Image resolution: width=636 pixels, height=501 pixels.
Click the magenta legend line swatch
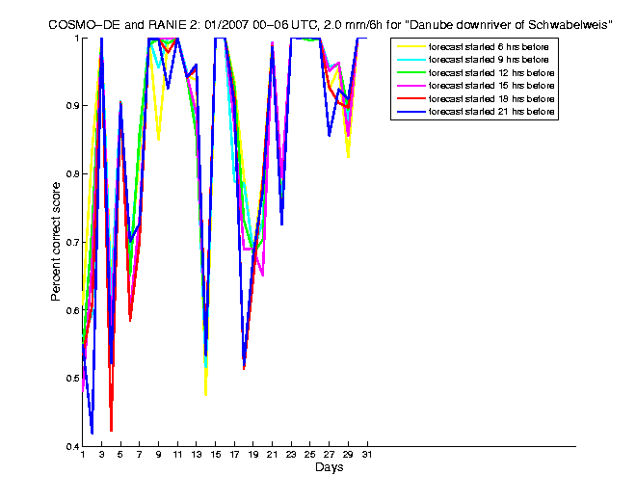pos(411,86)
